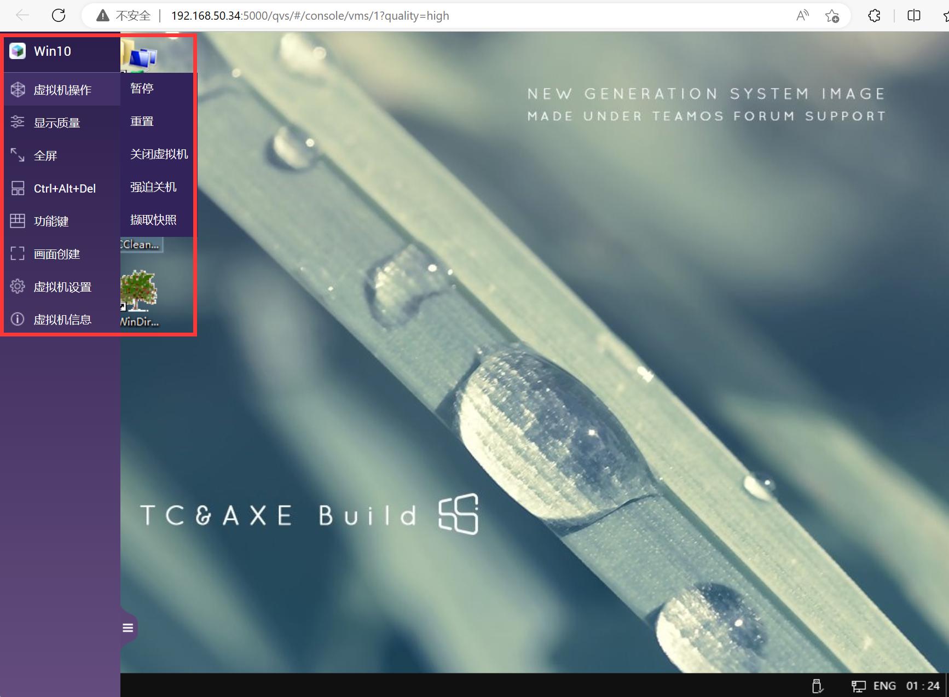Click 强迫关机 to force shutdown

pos(153,187)
